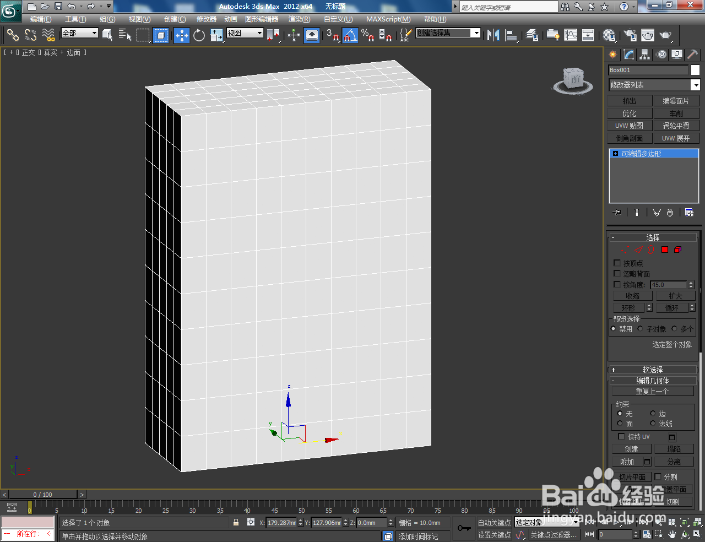Click the 挤出 modifier button
Screen dimensions: 705x542
point(630,101)
